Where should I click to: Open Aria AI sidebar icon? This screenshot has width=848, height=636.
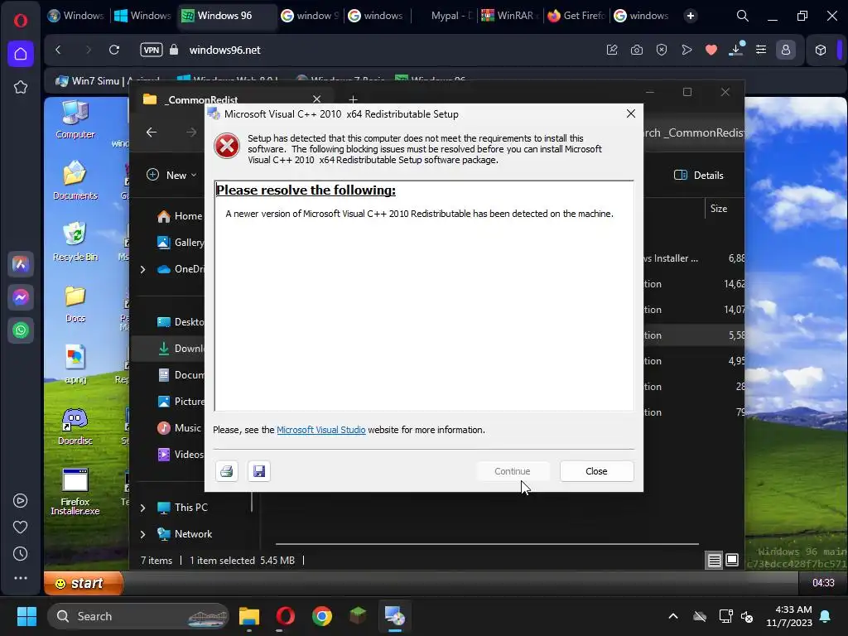(21, 264)
